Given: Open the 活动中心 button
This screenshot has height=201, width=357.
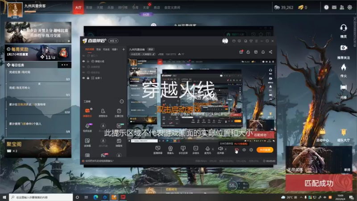Looking at the screenshot, I should (x=322, y=135).
